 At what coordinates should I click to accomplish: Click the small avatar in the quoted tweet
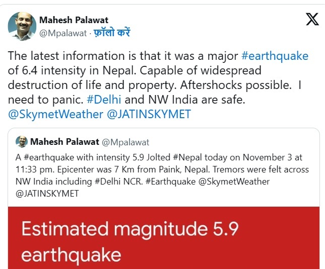(22, 142)
